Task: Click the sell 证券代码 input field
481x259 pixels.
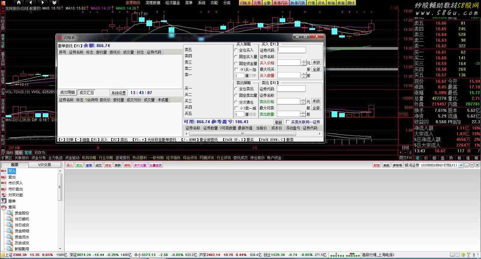Action: [291, 89]
